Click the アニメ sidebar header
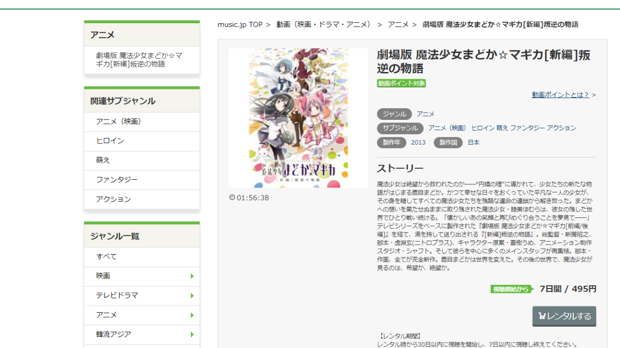The image size is (620, 348). pos(142,35)
